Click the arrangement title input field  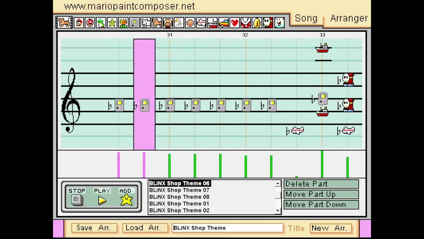point(228,228)
